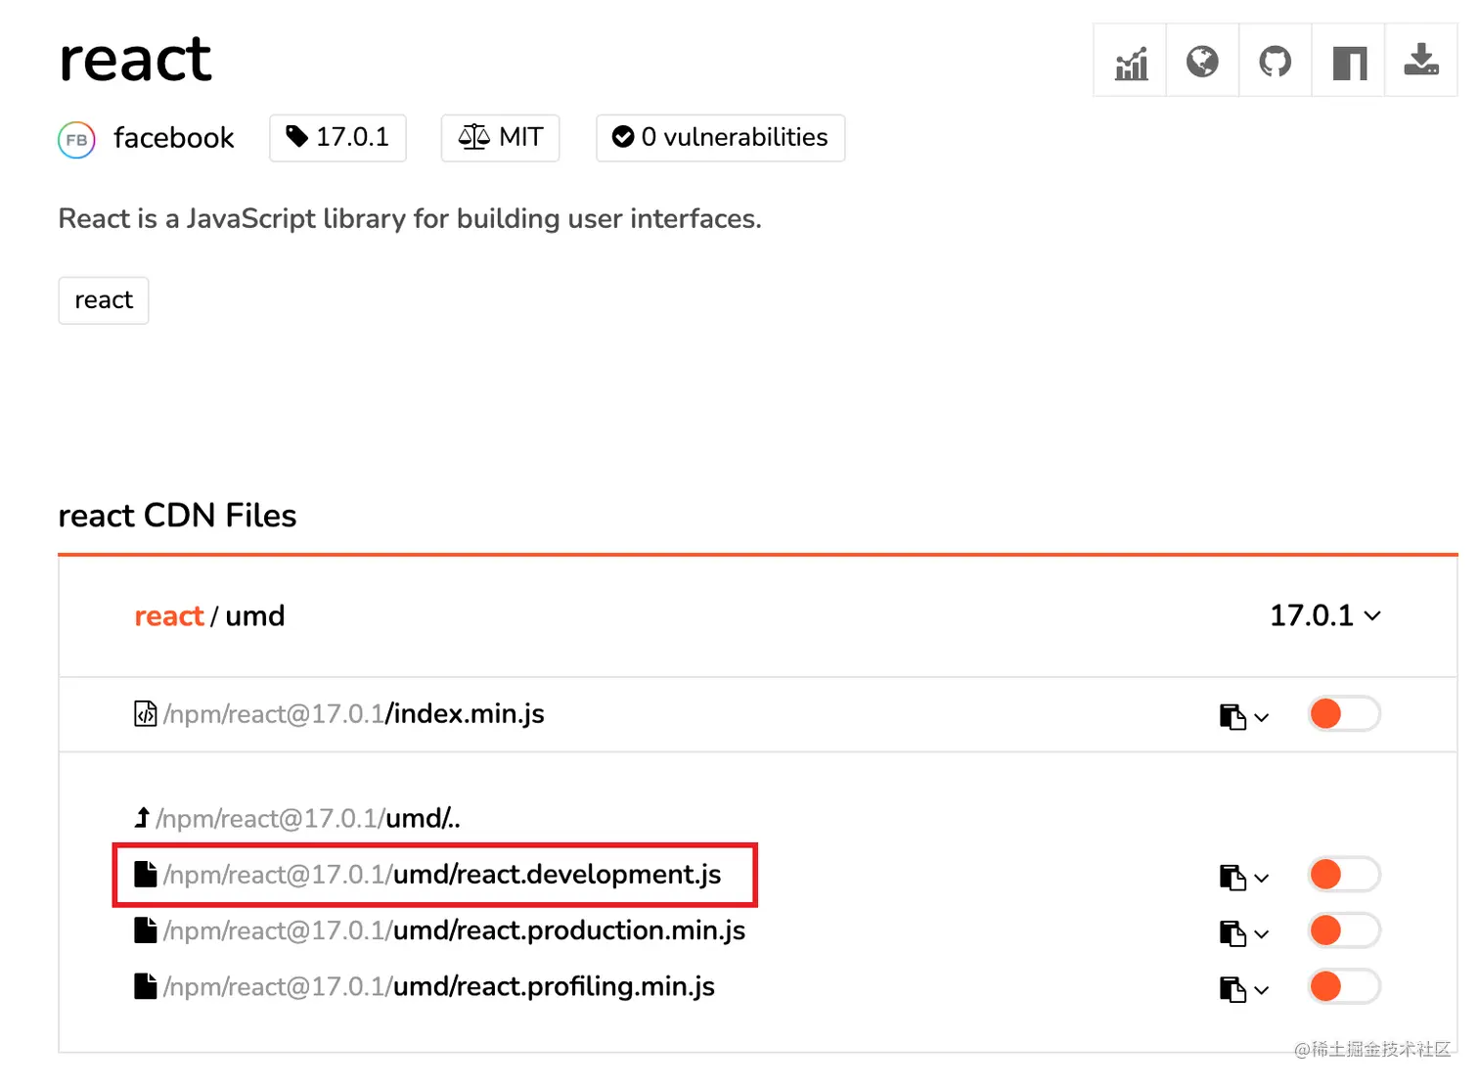Open the umd/react.profiling.min.js file
This screenshot has height=1087, width=1479.
pyautogui.click(x=439, y=986)
